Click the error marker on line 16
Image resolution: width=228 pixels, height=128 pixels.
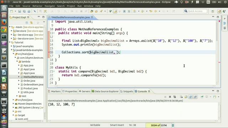pos(49,52)
